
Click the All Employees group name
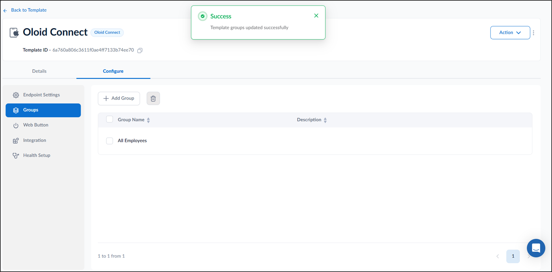(x=132, y=141)
